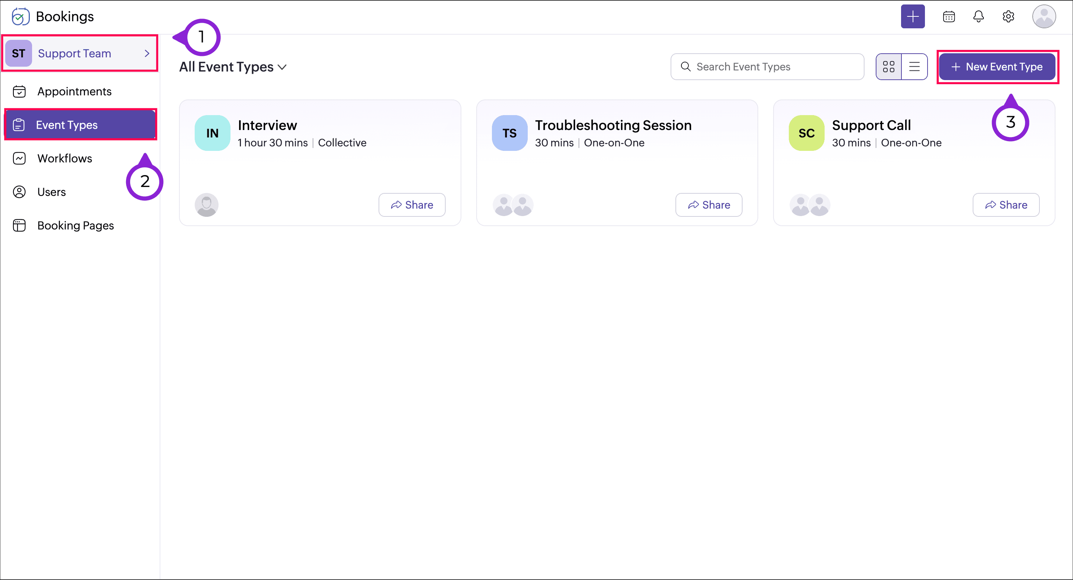Share the Interview event type
The height and width of the screenshot is (580, 1073).
tap(411, 205)
